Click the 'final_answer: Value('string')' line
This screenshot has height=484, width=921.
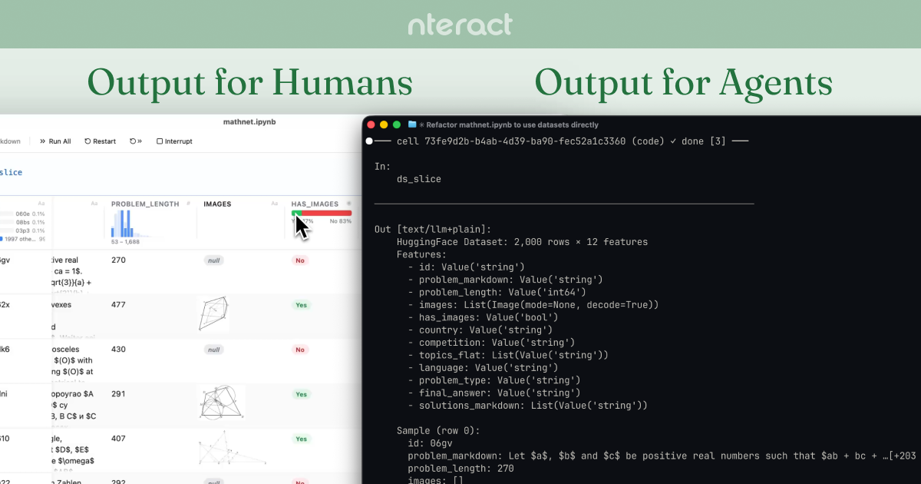pos(494,393)
